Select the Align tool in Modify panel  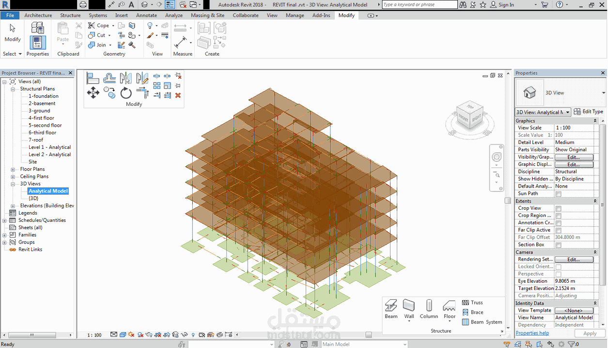pos(93,78)
